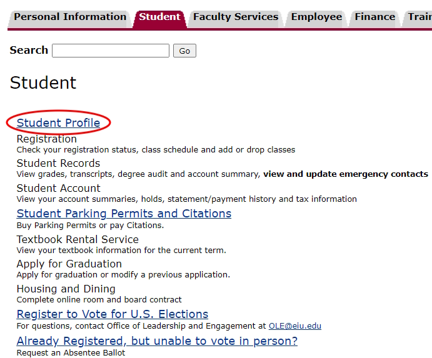Select Student Records
Viewport: 432px width, 358px height.
[x=58, y=163]
